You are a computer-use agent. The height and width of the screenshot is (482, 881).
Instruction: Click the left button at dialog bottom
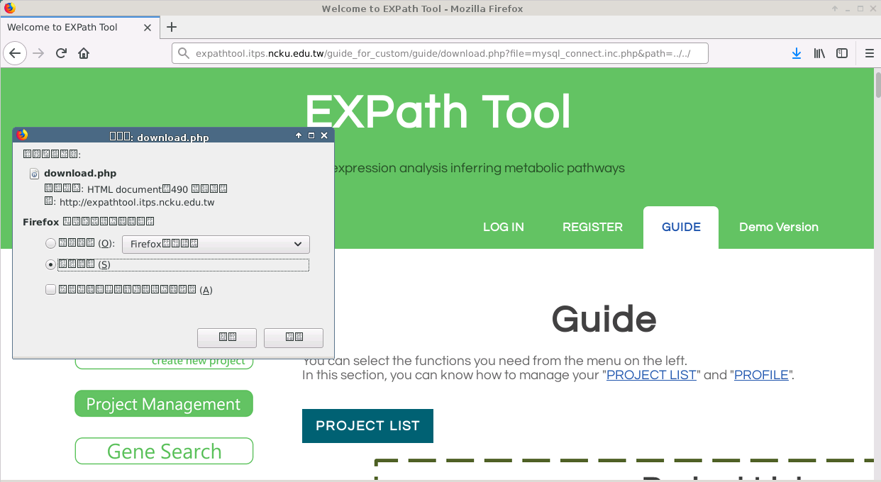click(x=227, y=337)
